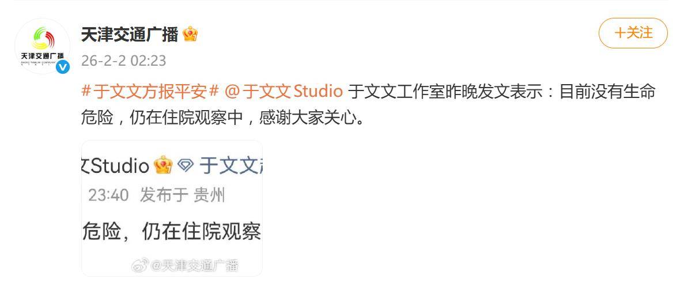Open the @于文文Studio mention link
The image size is (684, 287).
(284, 92)
